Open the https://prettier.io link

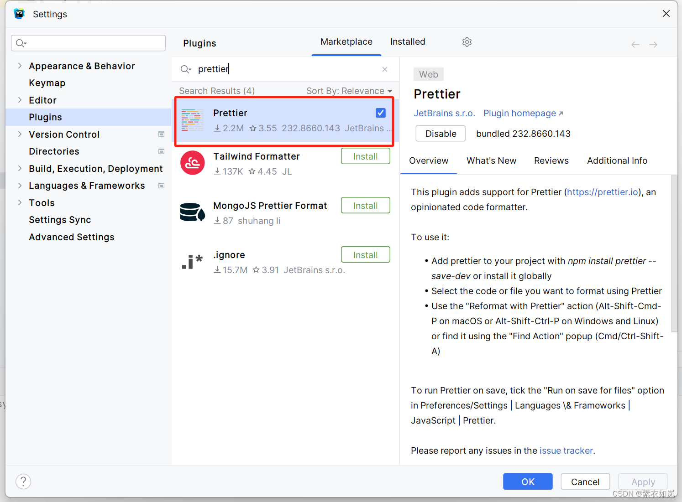[603, 192]
